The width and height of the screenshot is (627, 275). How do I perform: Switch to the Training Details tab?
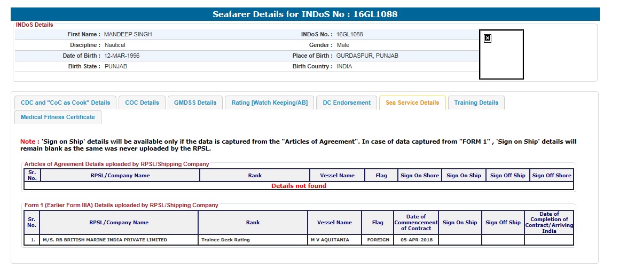tap(476, 103)
